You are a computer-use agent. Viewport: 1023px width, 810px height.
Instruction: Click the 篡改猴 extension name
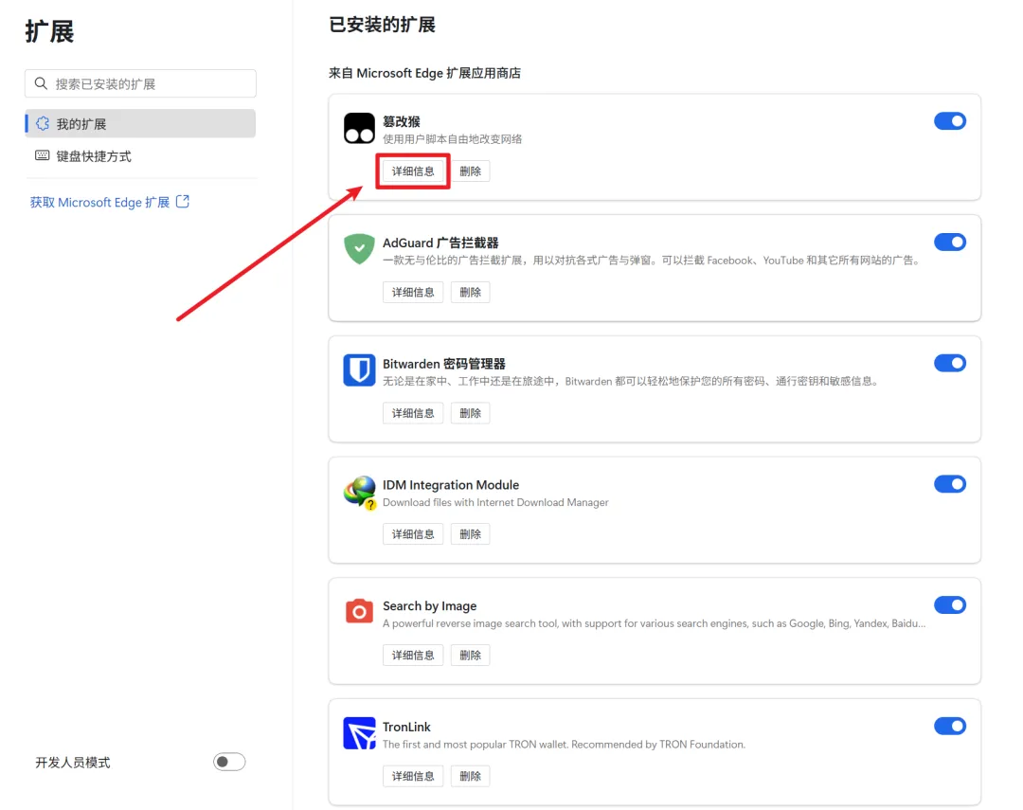click(x=402, y=121)
